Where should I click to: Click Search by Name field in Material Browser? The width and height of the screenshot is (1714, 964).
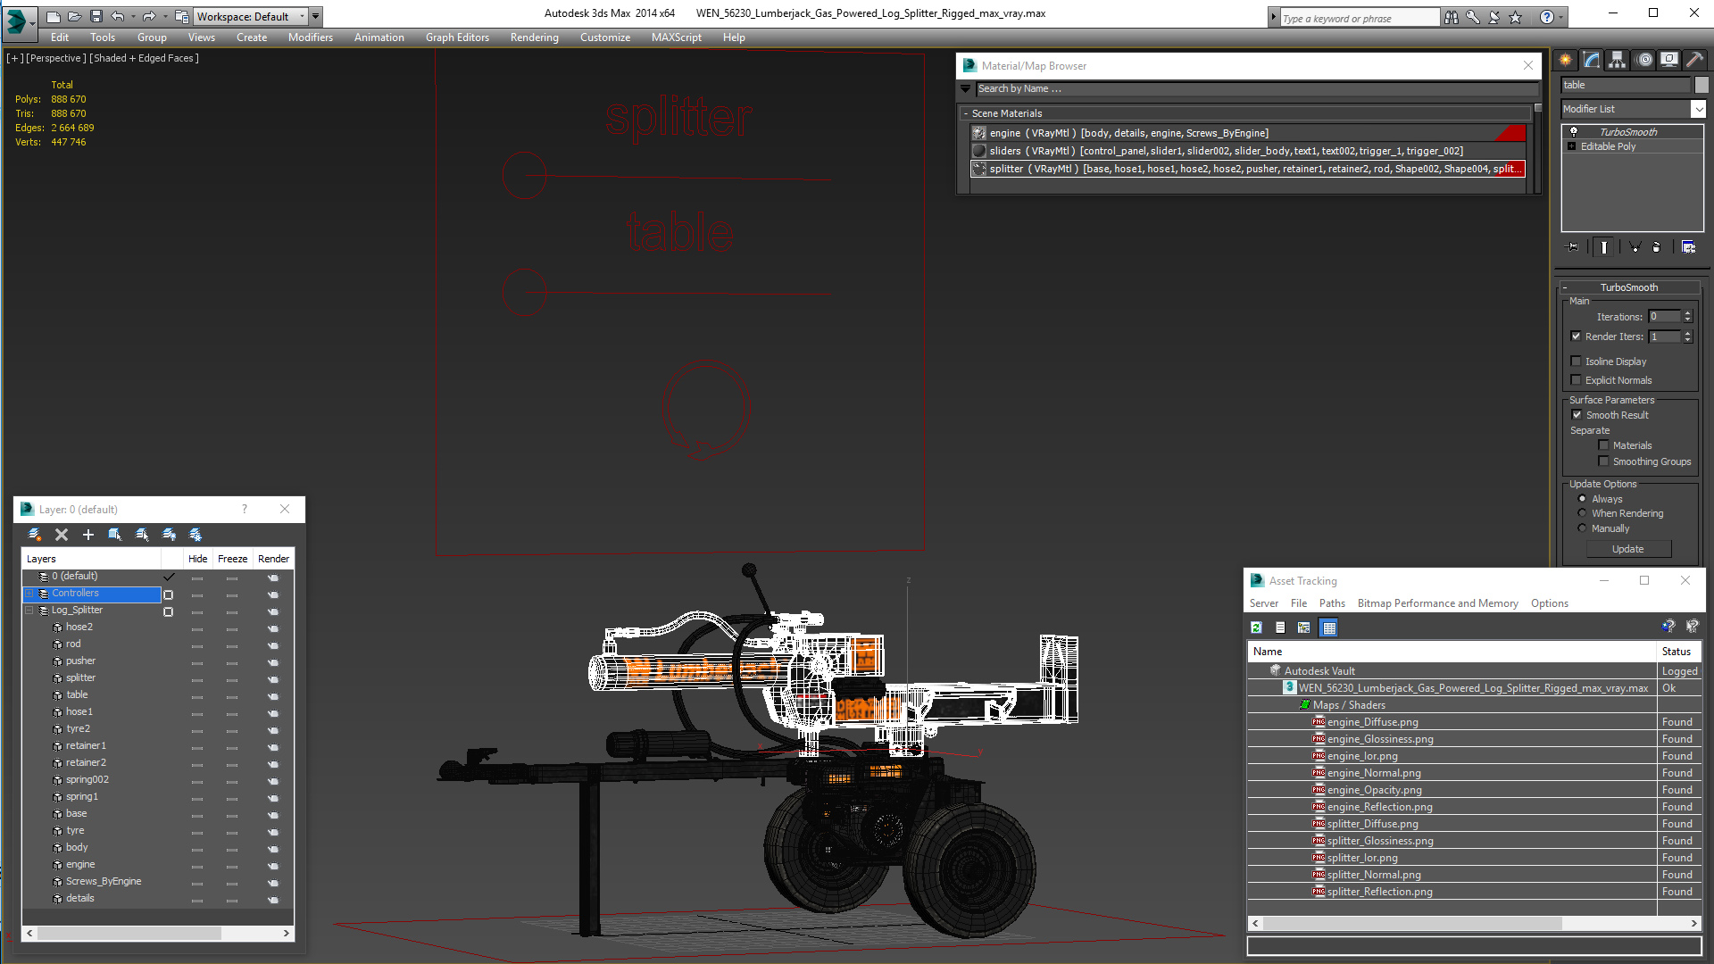(x=1250, y=88)
